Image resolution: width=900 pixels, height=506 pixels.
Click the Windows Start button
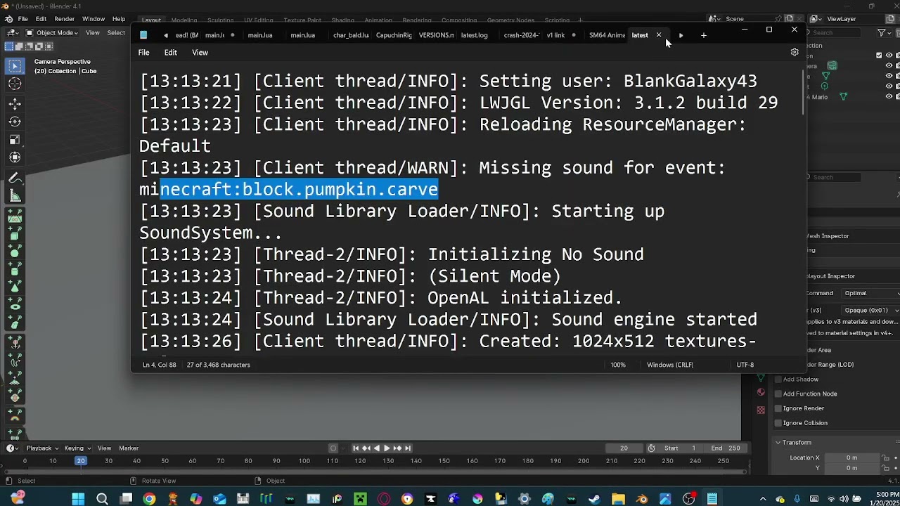[x=78, y=499]
